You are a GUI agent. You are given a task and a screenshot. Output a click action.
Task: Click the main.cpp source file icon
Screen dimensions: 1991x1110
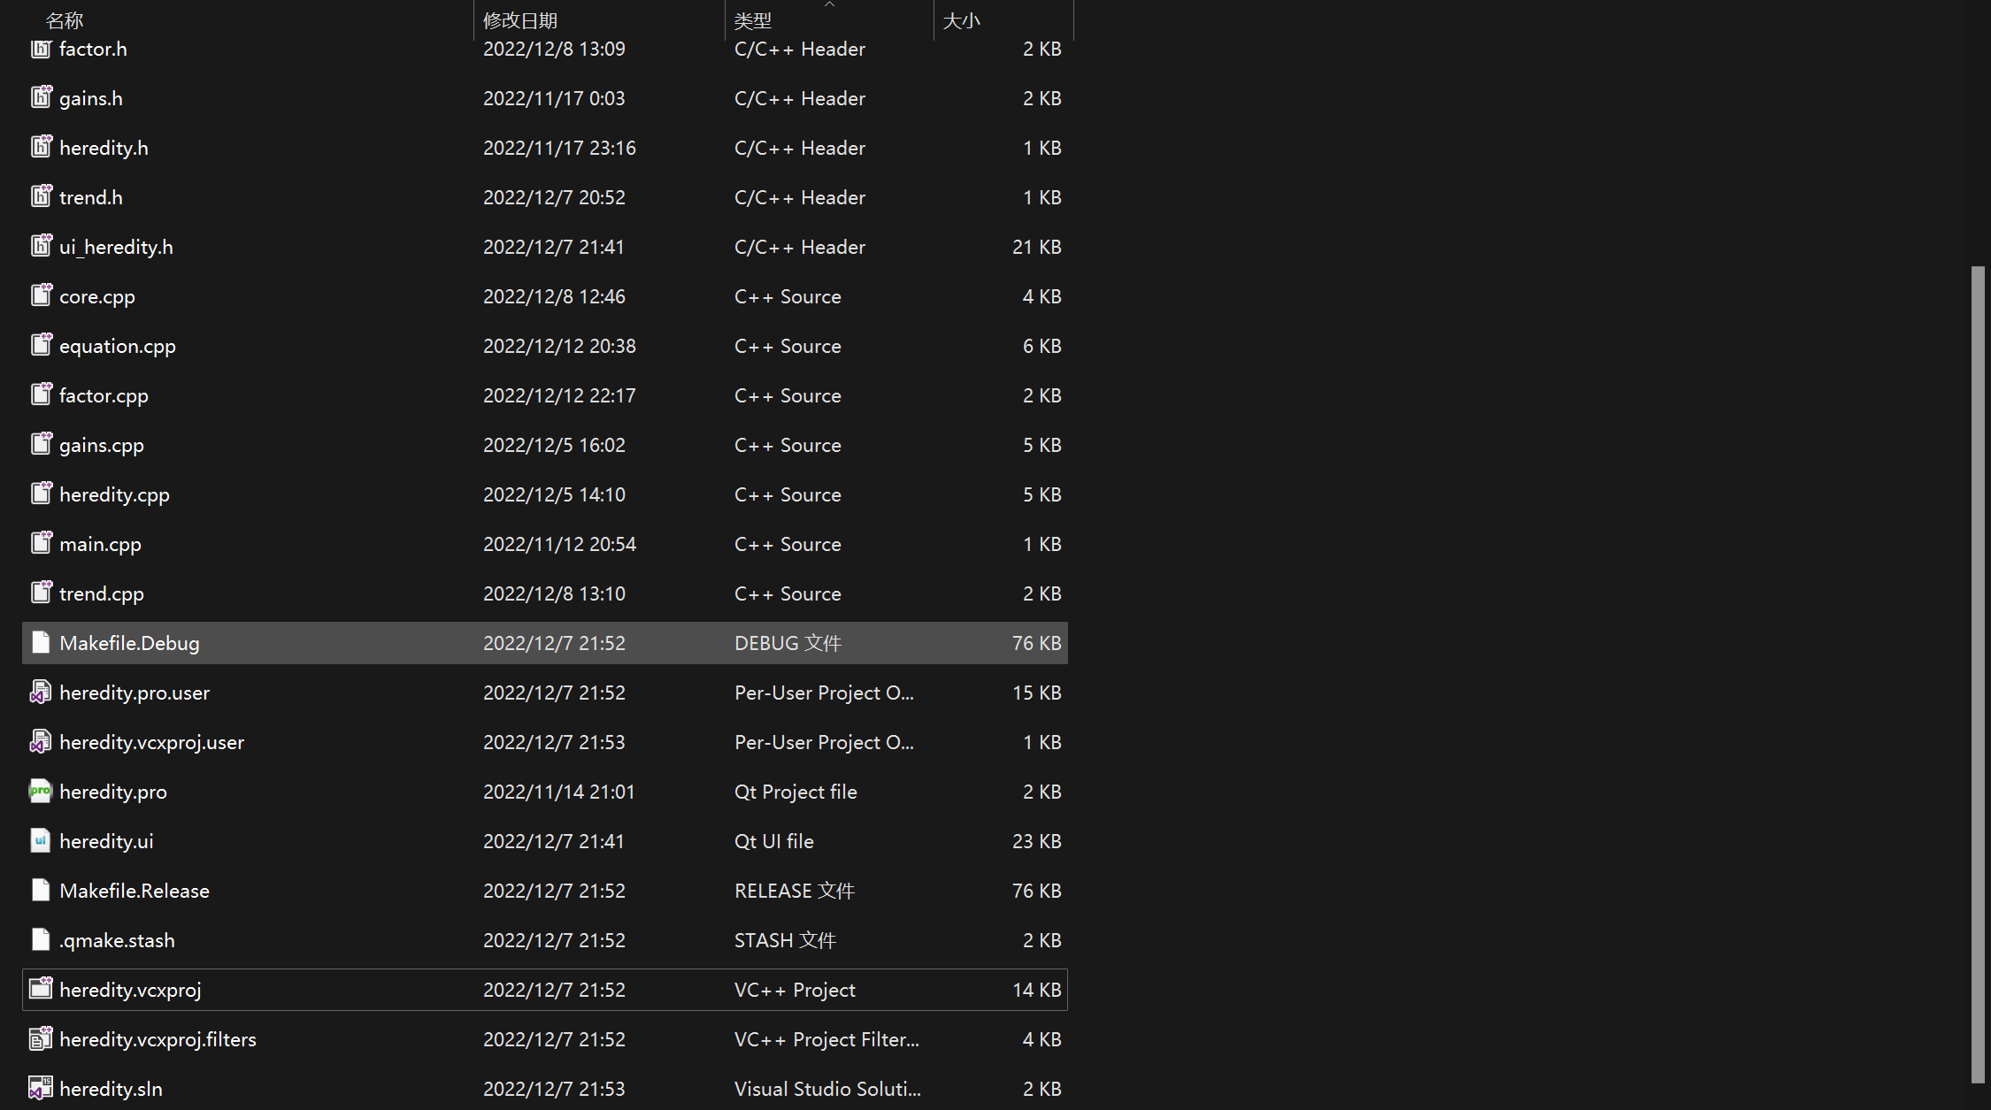41,543
